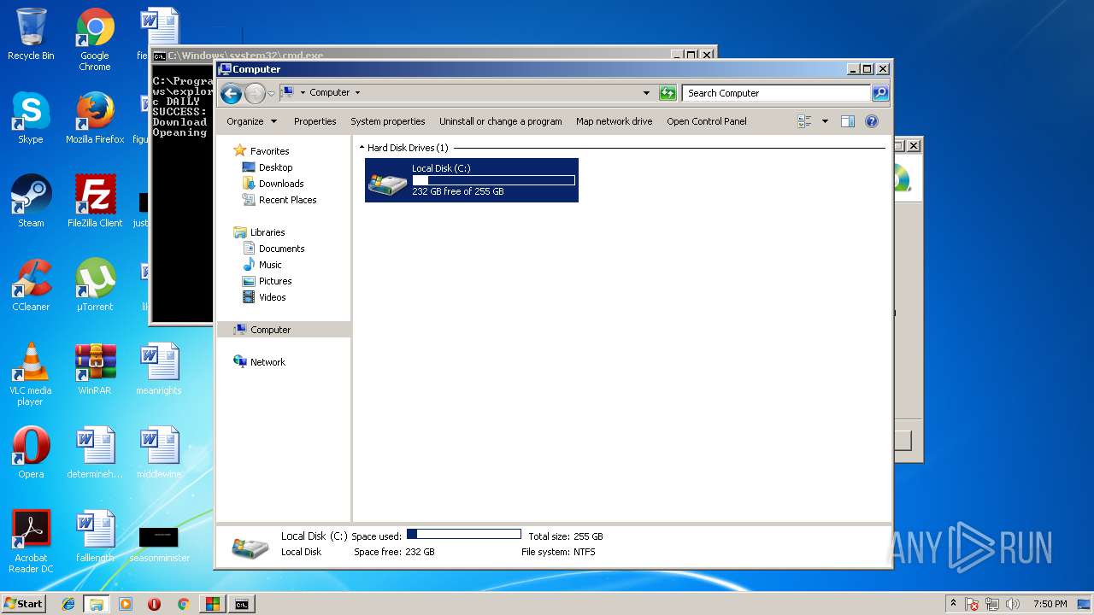Open the Recycle Bin desktop icon

pos(31,35)
